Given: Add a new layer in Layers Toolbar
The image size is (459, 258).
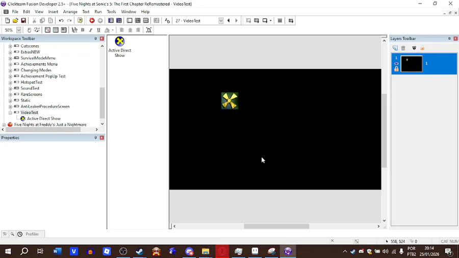Looking at the screenshot, I should click(395, 48).
